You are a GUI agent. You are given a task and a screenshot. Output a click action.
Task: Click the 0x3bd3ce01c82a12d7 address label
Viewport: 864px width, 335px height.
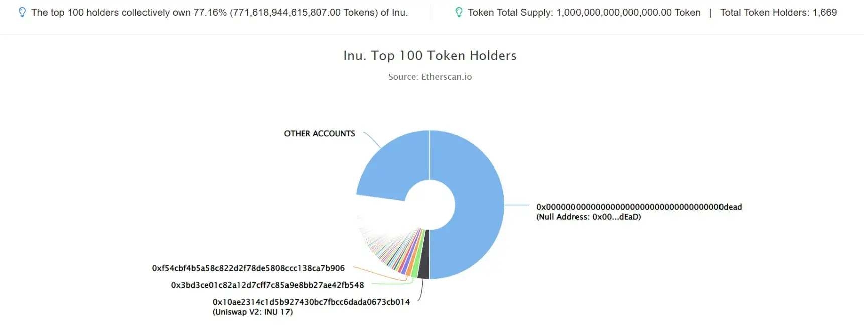click(x=267, y=285)
